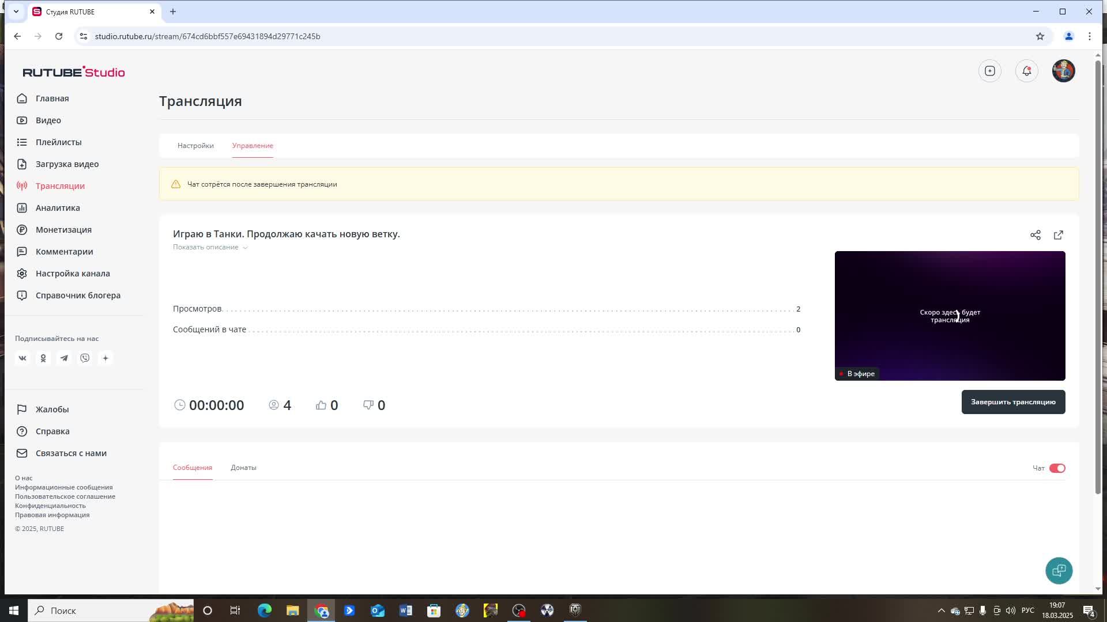
Task: Click the stream preview thumbnail
Action: click(950, 316)
